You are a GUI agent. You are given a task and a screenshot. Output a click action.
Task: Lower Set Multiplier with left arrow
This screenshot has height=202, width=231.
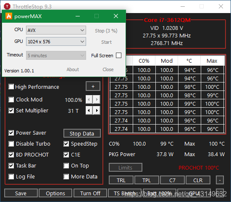click(x=89, y=110)
